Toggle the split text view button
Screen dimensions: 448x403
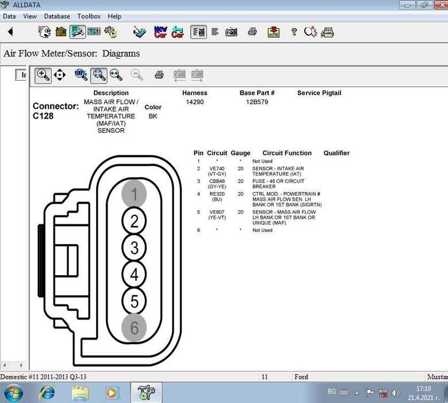pyautogui.click(x=198, y=32)
